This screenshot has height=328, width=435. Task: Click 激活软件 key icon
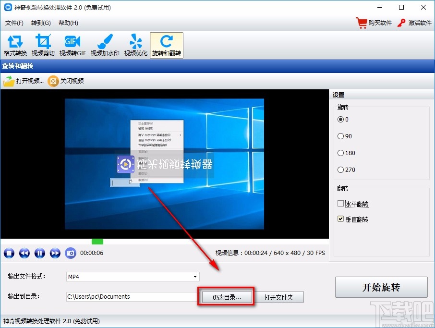(401, 23)
